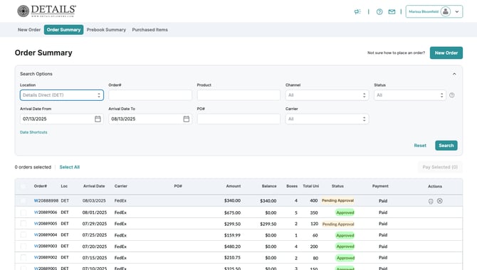Go to the New Order tab
This screenshot has height=270, width=477.
pyautogui.click(x=29, y=30)
